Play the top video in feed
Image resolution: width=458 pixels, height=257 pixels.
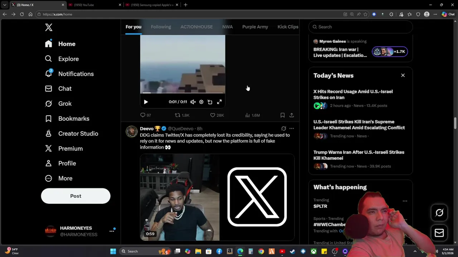[146, 102]
